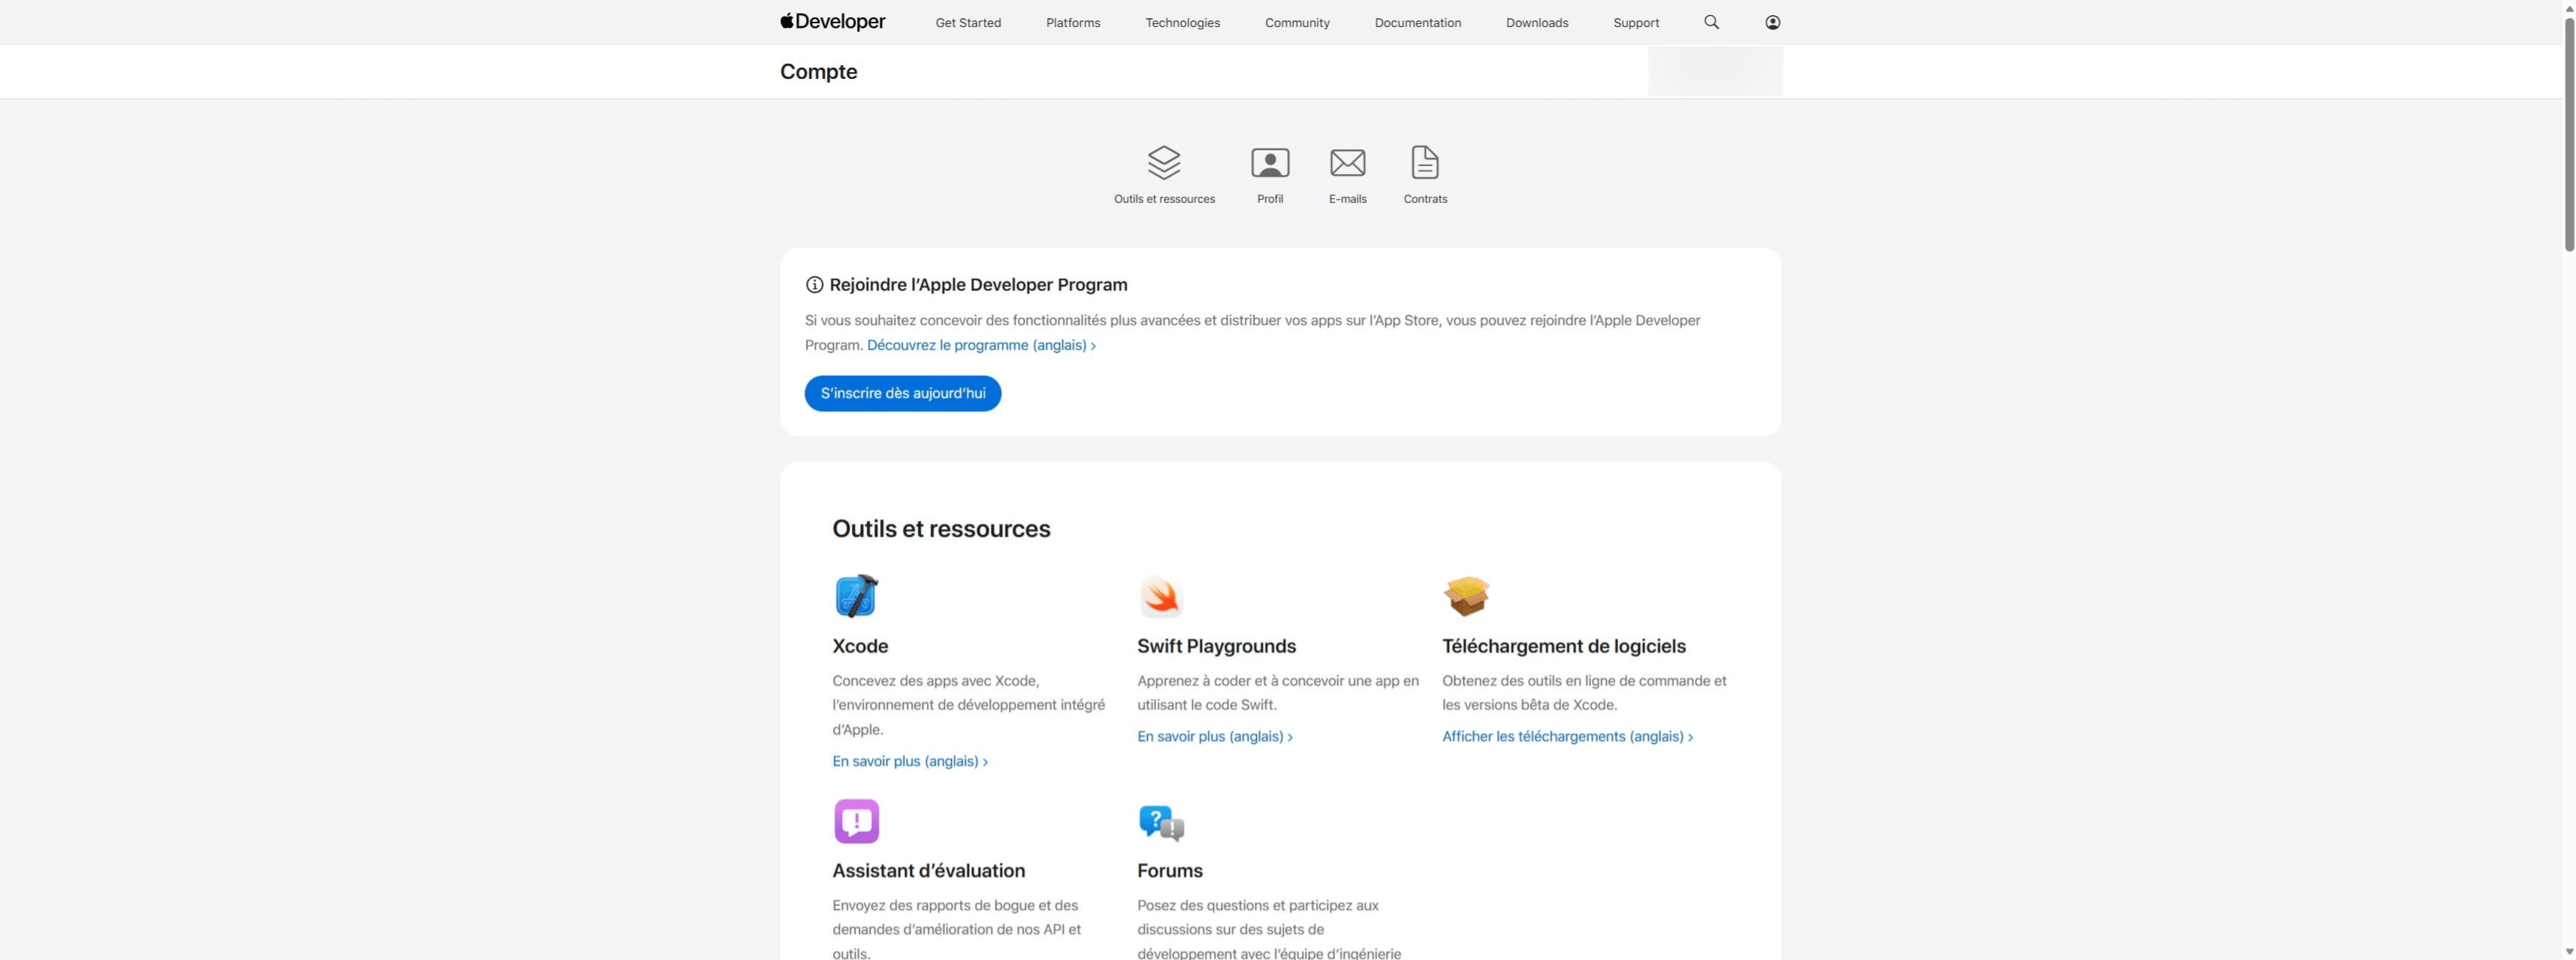Click the S'inscrire dès aujourd'hui button
This screenshot has width=2576, height=960.
click(x=903, y=393)
